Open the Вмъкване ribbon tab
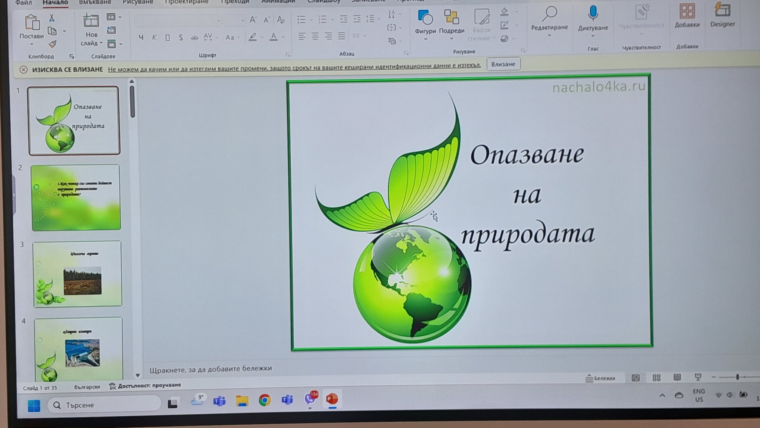The height and width of the screenshot is (428, 760). coord(95,2)
